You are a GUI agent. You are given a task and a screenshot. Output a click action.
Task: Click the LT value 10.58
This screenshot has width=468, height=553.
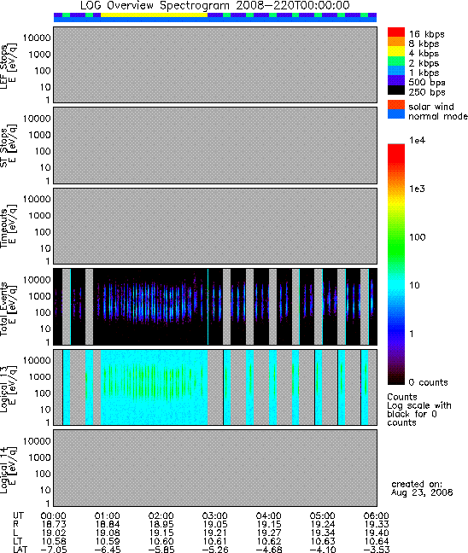tap(53, 541)
